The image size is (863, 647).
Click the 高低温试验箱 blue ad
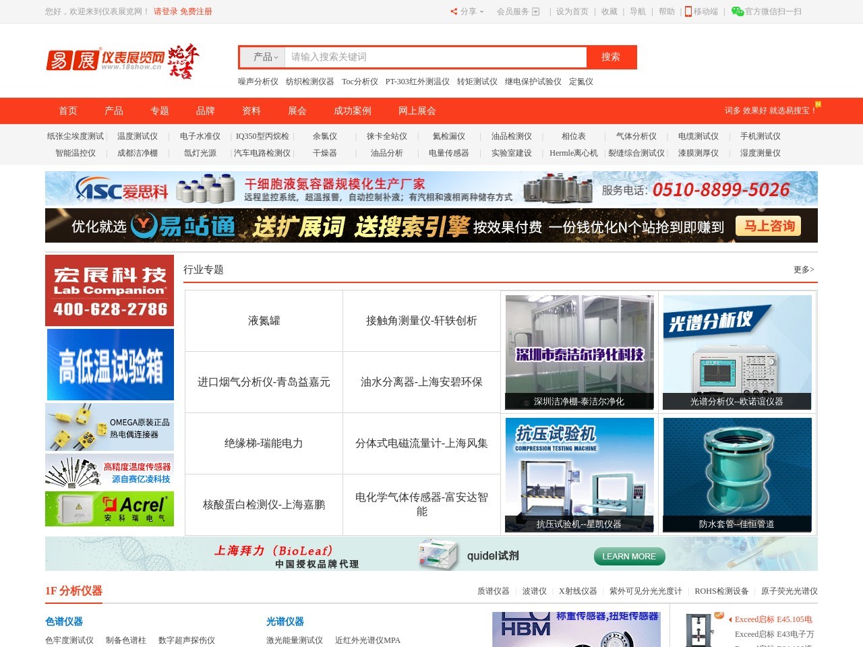(x=110, y=365)
